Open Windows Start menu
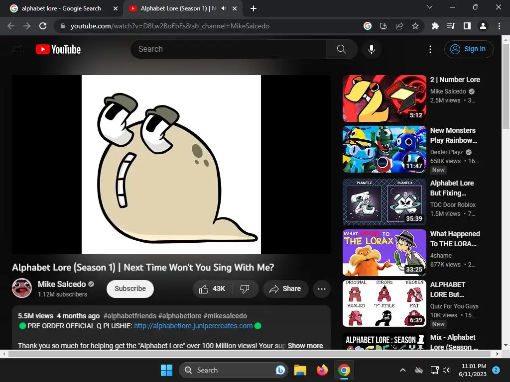510x382 pixels. 166,370
